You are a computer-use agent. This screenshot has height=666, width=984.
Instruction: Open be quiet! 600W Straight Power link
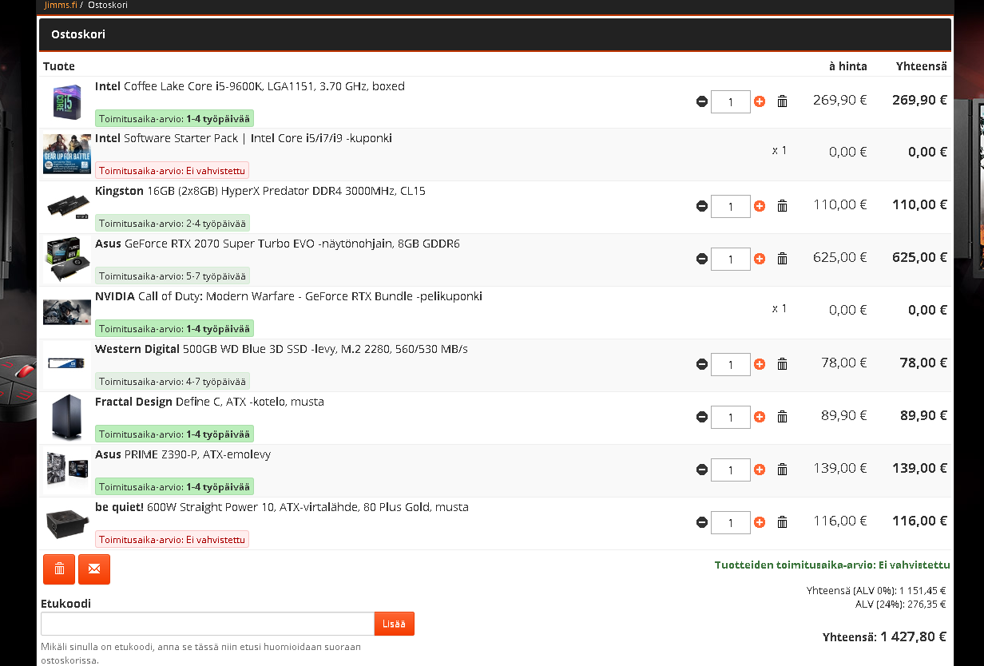(282, 507)
